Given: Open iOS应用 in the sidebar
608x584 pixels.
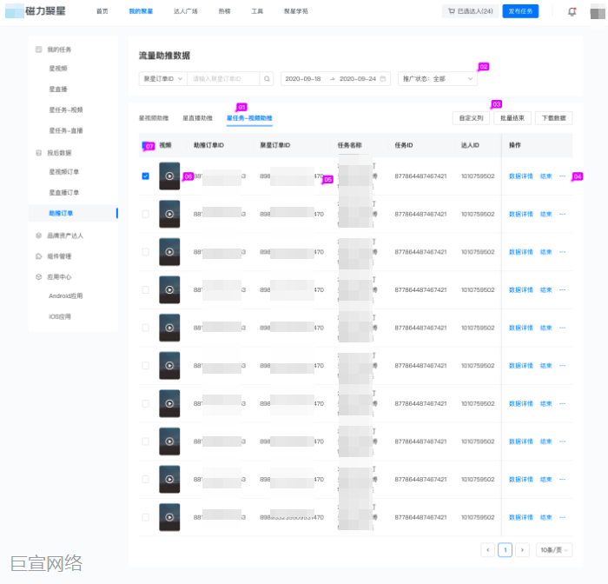Looking at the screenshot, I should [60, 316].
